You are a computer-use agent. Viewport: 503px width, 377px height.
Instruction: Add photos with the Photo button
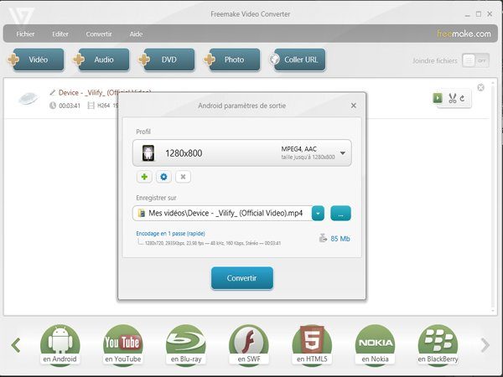[234, 59]
